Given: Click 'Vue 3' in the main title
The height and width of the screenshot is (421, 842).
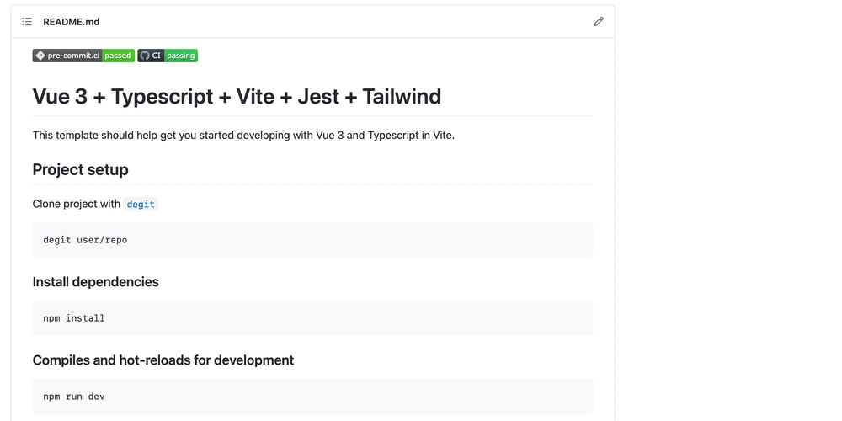Looking at the screenshot, I should [x=60, y=97].
